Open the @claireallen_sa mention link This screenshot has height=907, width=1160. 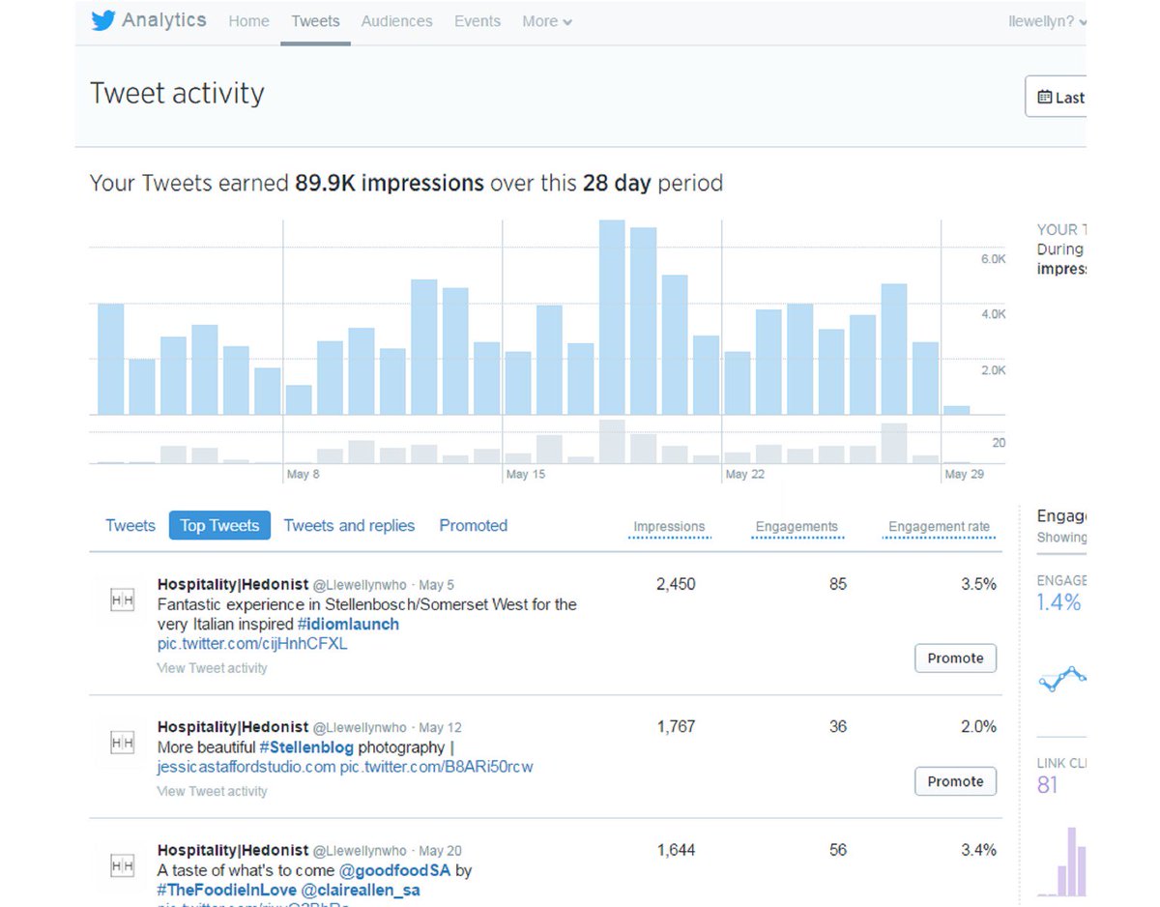click(361, 890)
